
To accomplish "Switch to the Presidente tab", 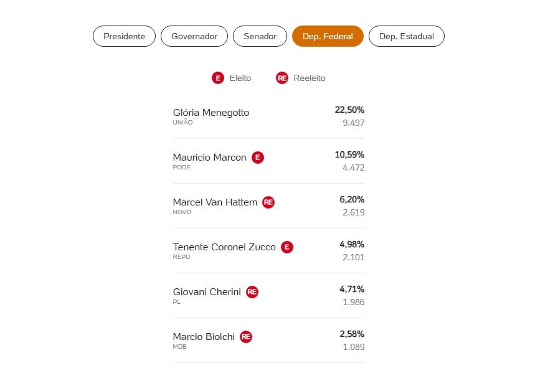I will pyautogui.click(x=124, y=36).
